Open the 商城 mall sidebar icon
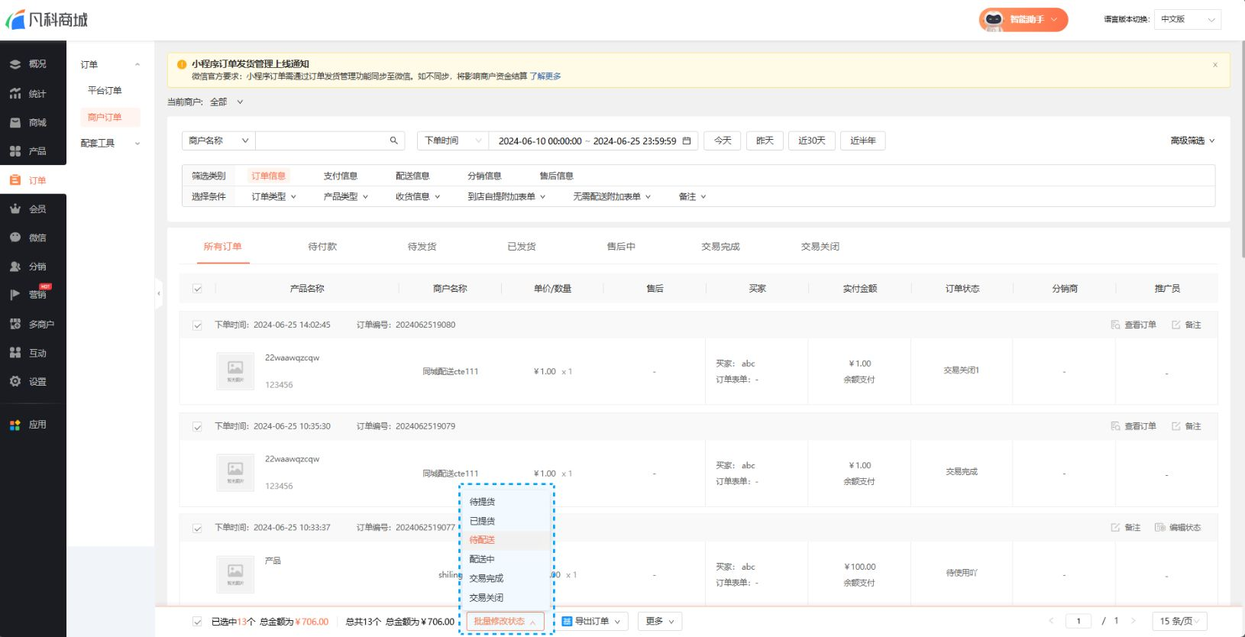Image resolution: width=1245 pixels, height=637 pixels. coord(15,122)
